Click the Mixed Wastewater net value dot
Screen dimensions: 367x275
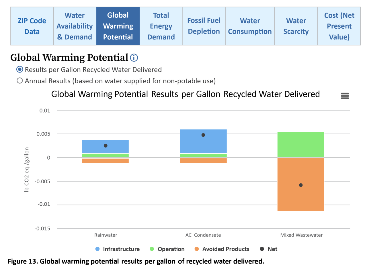click(301, 185)
